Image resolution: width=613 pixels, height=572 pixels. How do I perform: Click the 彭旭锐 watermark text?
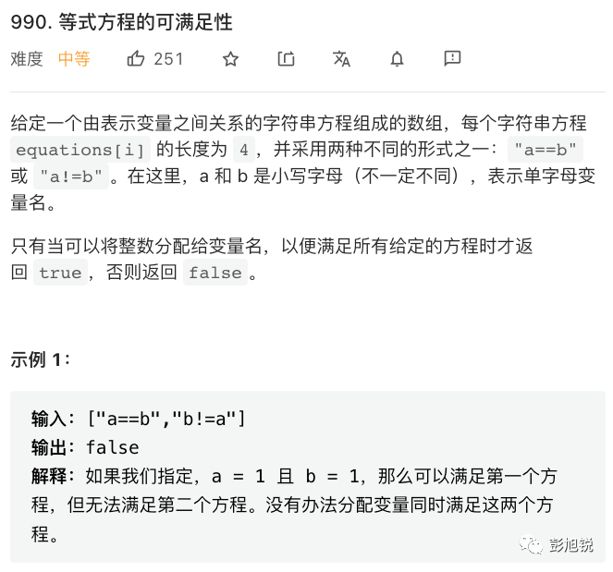pyautogui.click(x=570, y=544)
